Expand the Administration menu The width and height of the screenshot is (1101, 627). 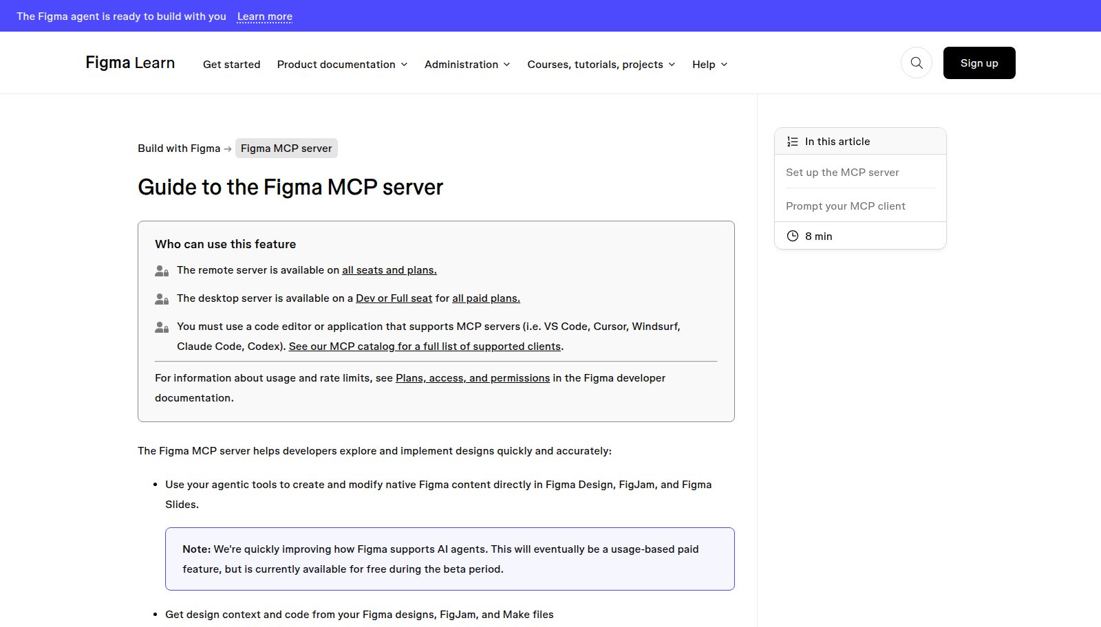467,64
